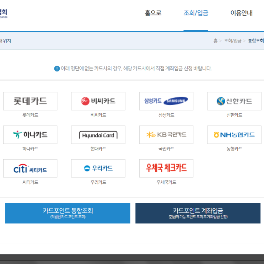264x264 pixels.
Task: Click the 우체국카드 text label
Action: [166, 182]
